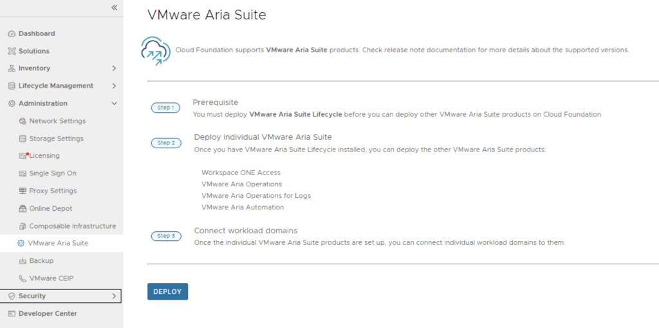Click the Step 1 badge
The height and width of the screenshot is (328, 659).
point(165,108)
